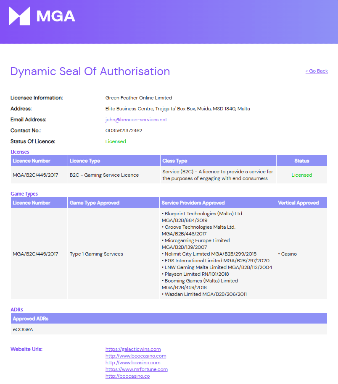
Task: Click the contact number 0035621372462
Action: 124,131
